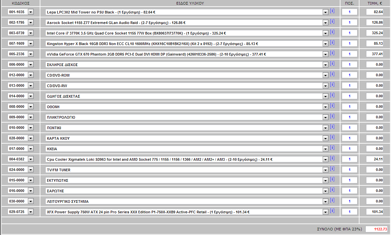Viewport: 391px width, 235px height.
Task: Open info [i] link for ΗΧΕΙΑ row
Action: [332, 148]
